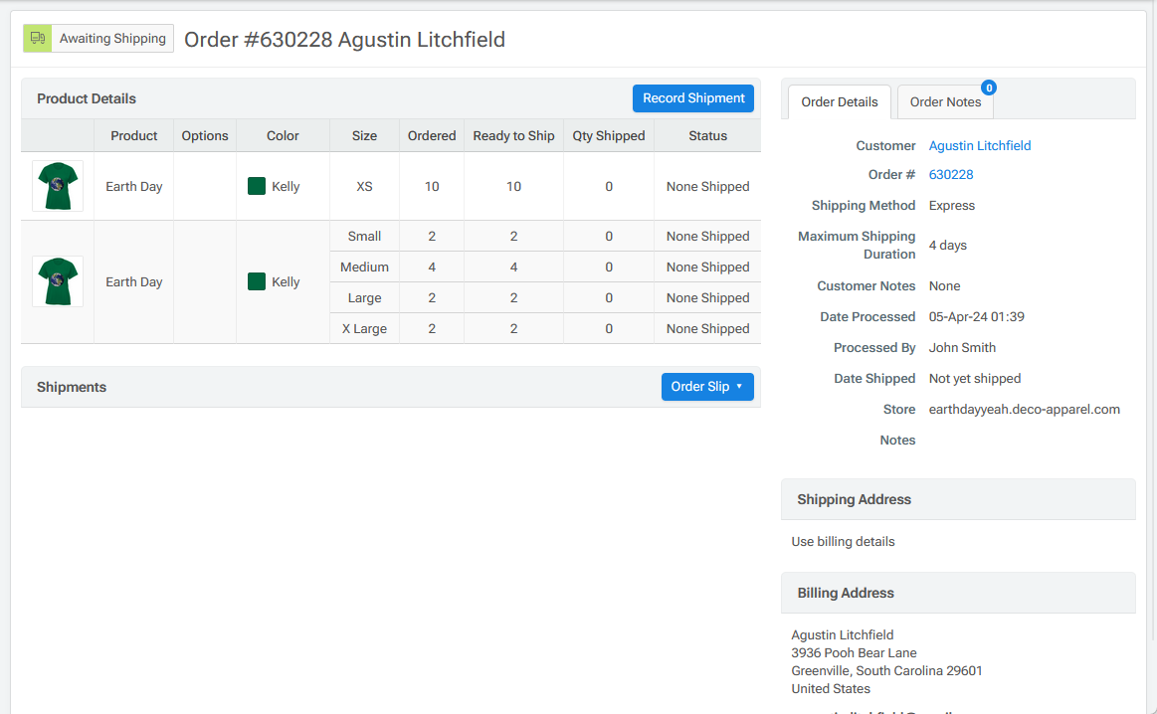
Task: Click the Qty Shipped column header
Action: pos(609,136)
